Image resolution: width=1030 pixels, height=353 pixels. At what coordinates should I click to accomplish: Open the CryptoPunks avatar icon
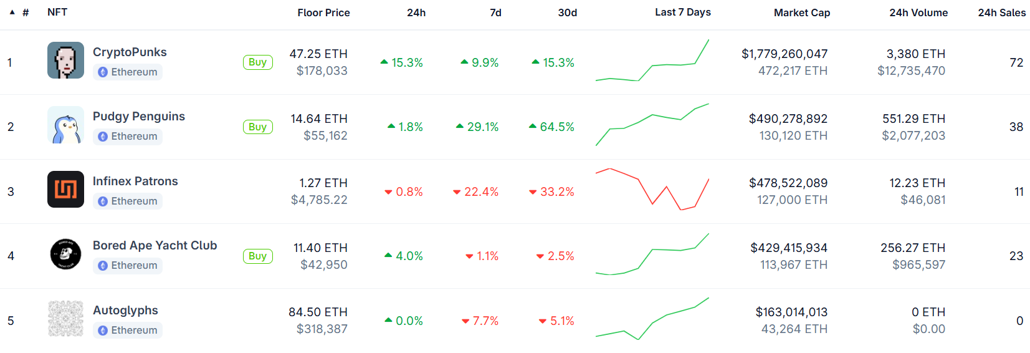coord(65,60)
